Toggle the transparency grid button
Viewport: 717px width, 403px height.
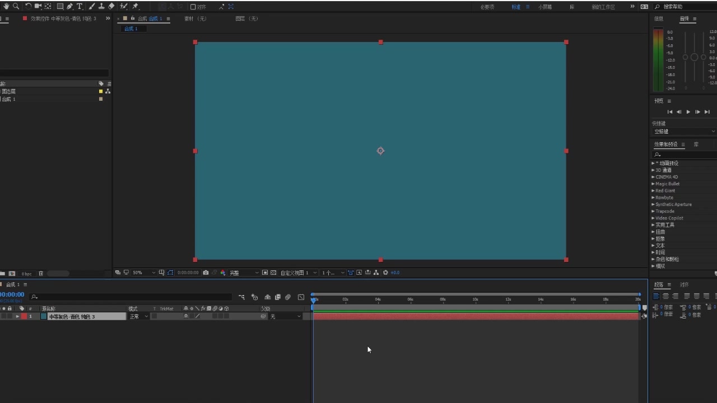coord(273,273)
